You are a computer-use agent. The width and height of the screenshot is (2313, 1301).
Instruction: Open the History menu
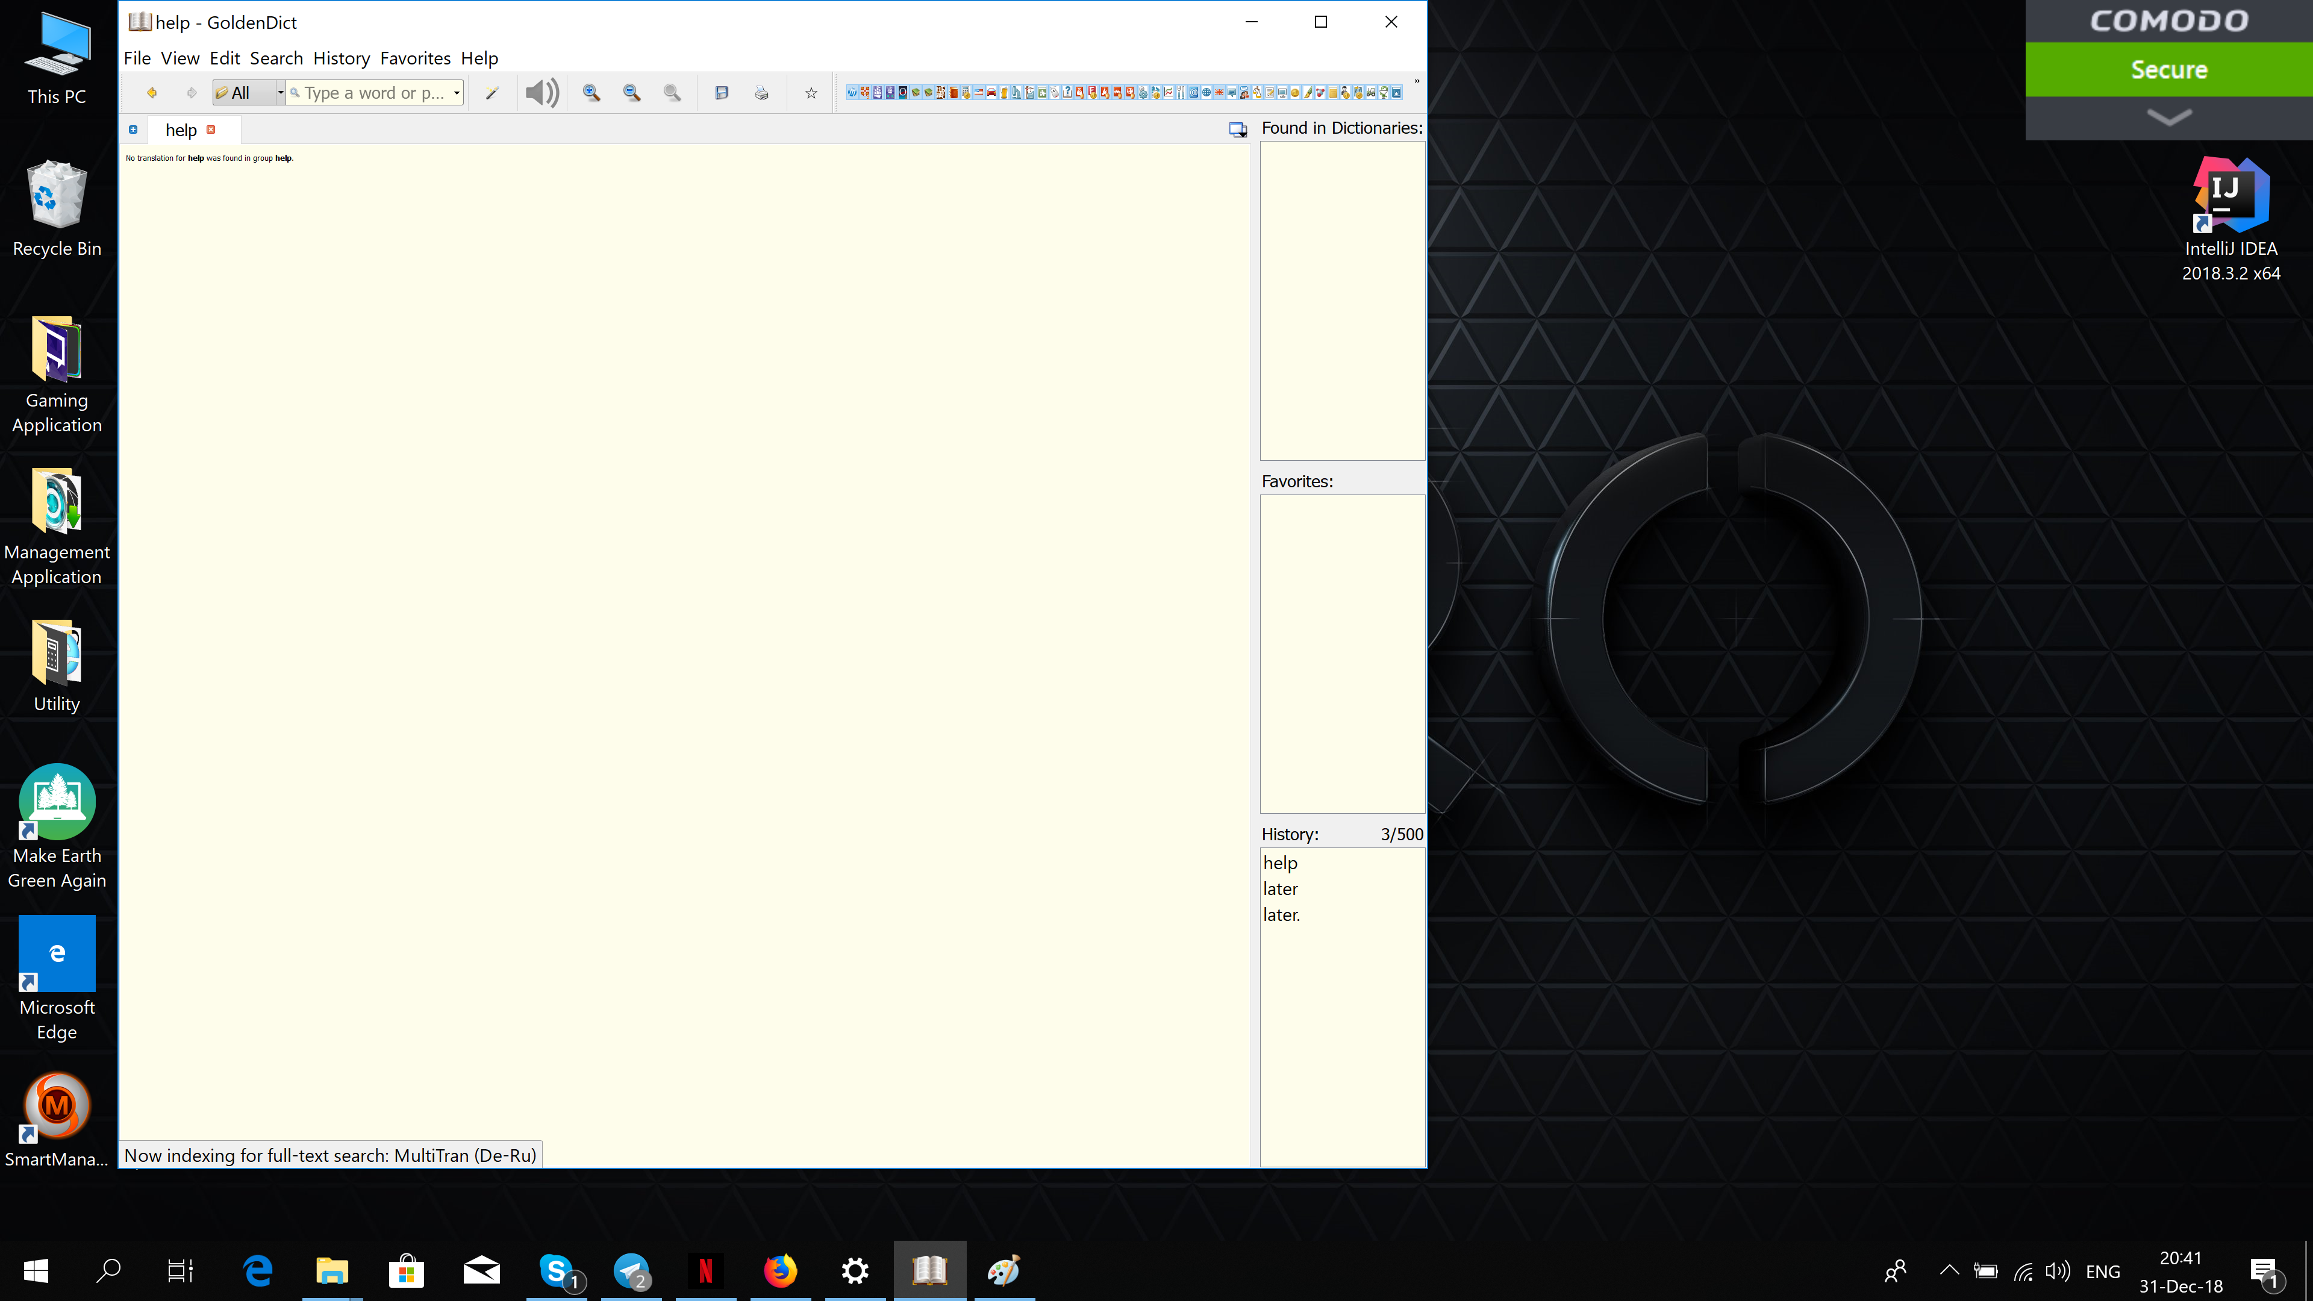(341, 57)
